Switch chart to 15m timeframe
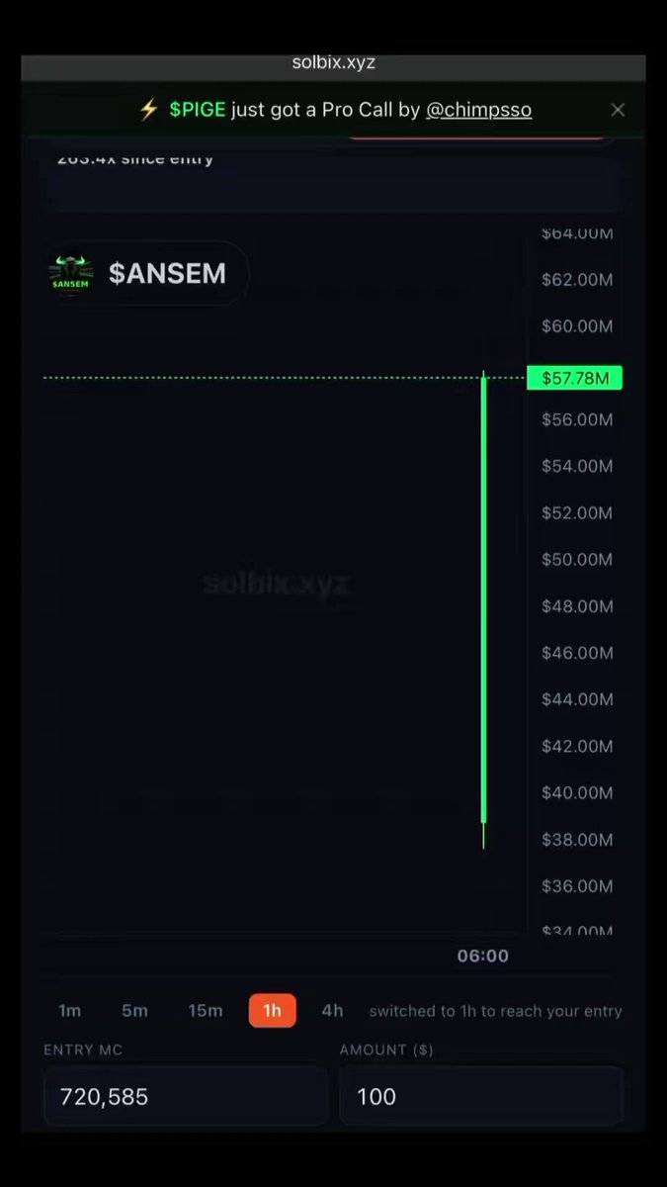 (x=205, y=1011)
